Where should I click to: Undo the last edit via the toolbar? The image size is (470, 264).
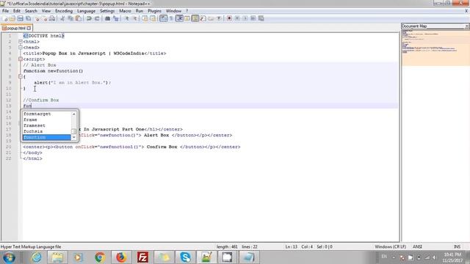pyautogui.click(x=89, y=18)
